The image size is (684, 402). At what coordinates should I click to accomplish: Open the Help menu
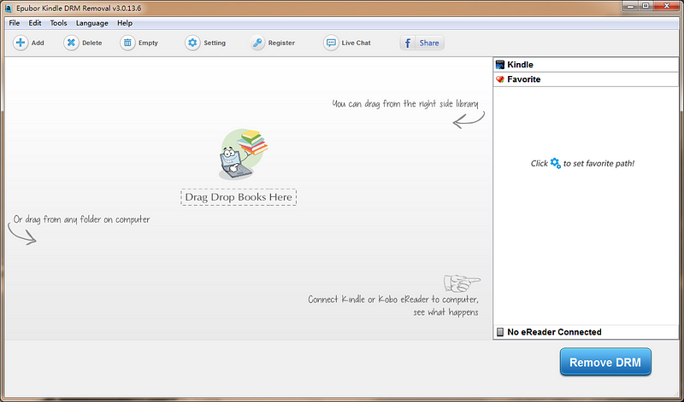tap(125, 23)
